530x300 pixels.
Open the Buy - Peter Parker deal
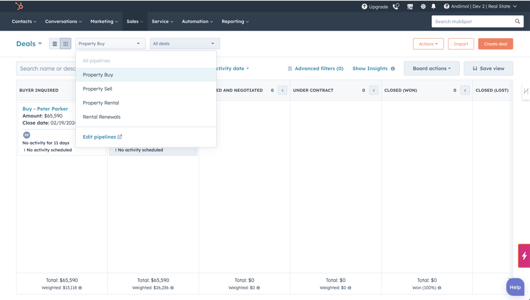pos(45,109)
